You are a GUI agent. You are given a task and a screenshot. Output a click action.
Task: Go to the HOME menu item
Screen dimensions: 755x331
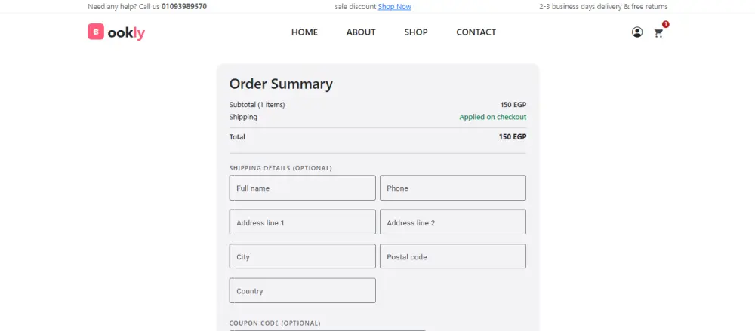point(304,32)
